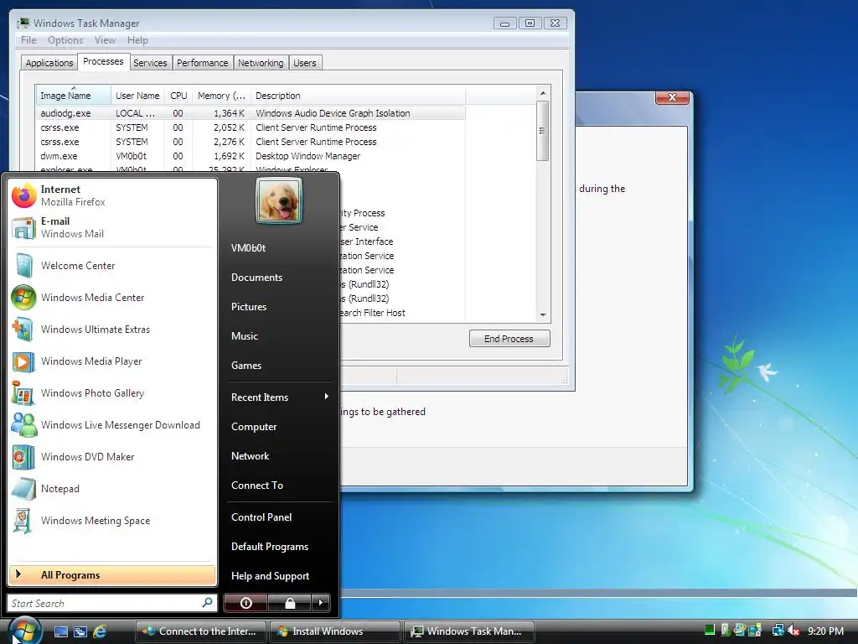Open Windows Live Messenger Download
Screen dimensions: 858x644
click(x=112, y=425)
